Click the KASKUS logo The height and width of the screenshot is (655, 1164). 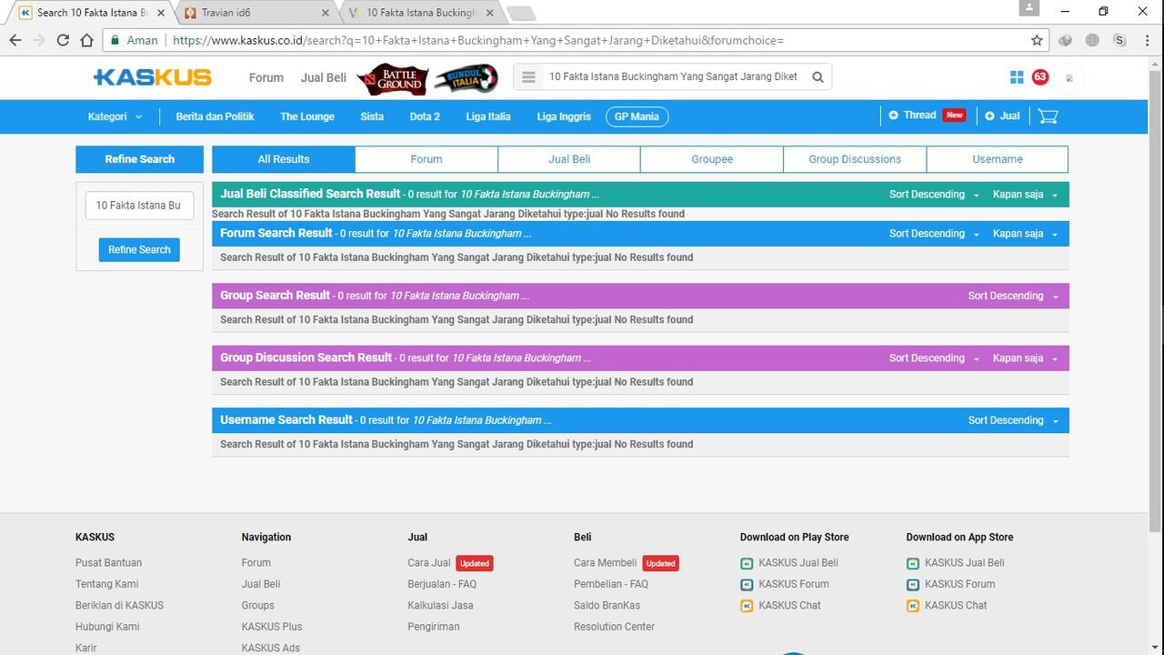tap(153, 77)
